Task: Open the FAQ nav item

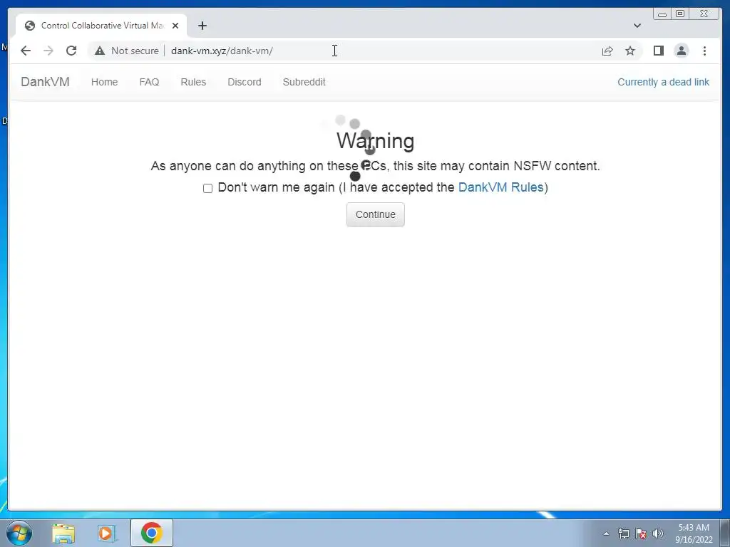Action: [149, 82]
